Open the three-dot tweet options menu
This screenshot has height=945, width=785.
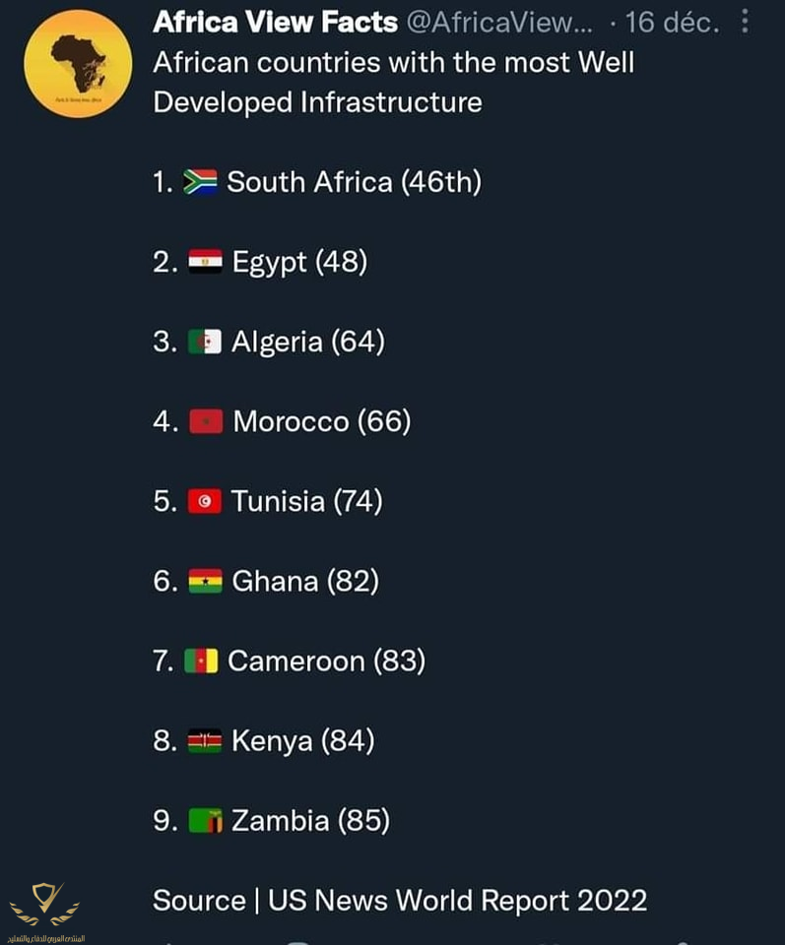click(746, 21)
